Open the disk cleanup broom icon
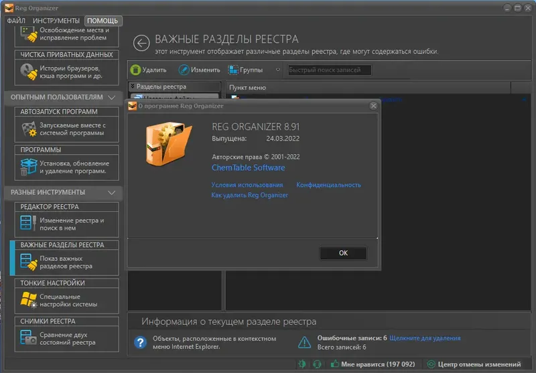 click(x=29, y=34)
